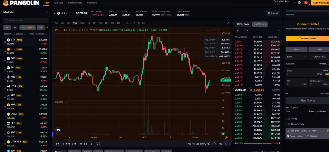Open the ETH symbol dropdown
Image resolution: width=329 pixels, height=152 pixels.
pyautogui.click(x=62, y=13)
